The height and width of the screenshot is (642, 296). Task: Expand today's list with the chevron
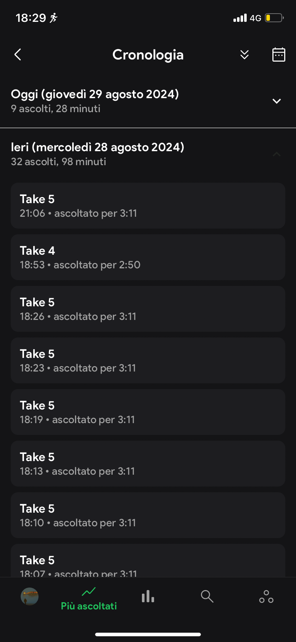[x=276, y=101]
